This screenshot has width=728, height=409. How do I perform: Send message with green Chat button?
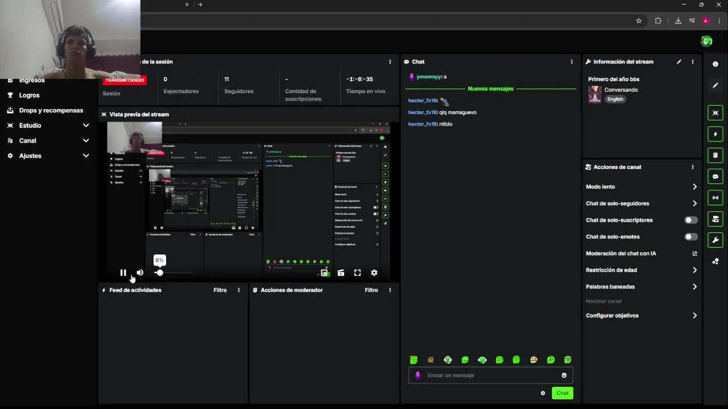tap(562, 393)
